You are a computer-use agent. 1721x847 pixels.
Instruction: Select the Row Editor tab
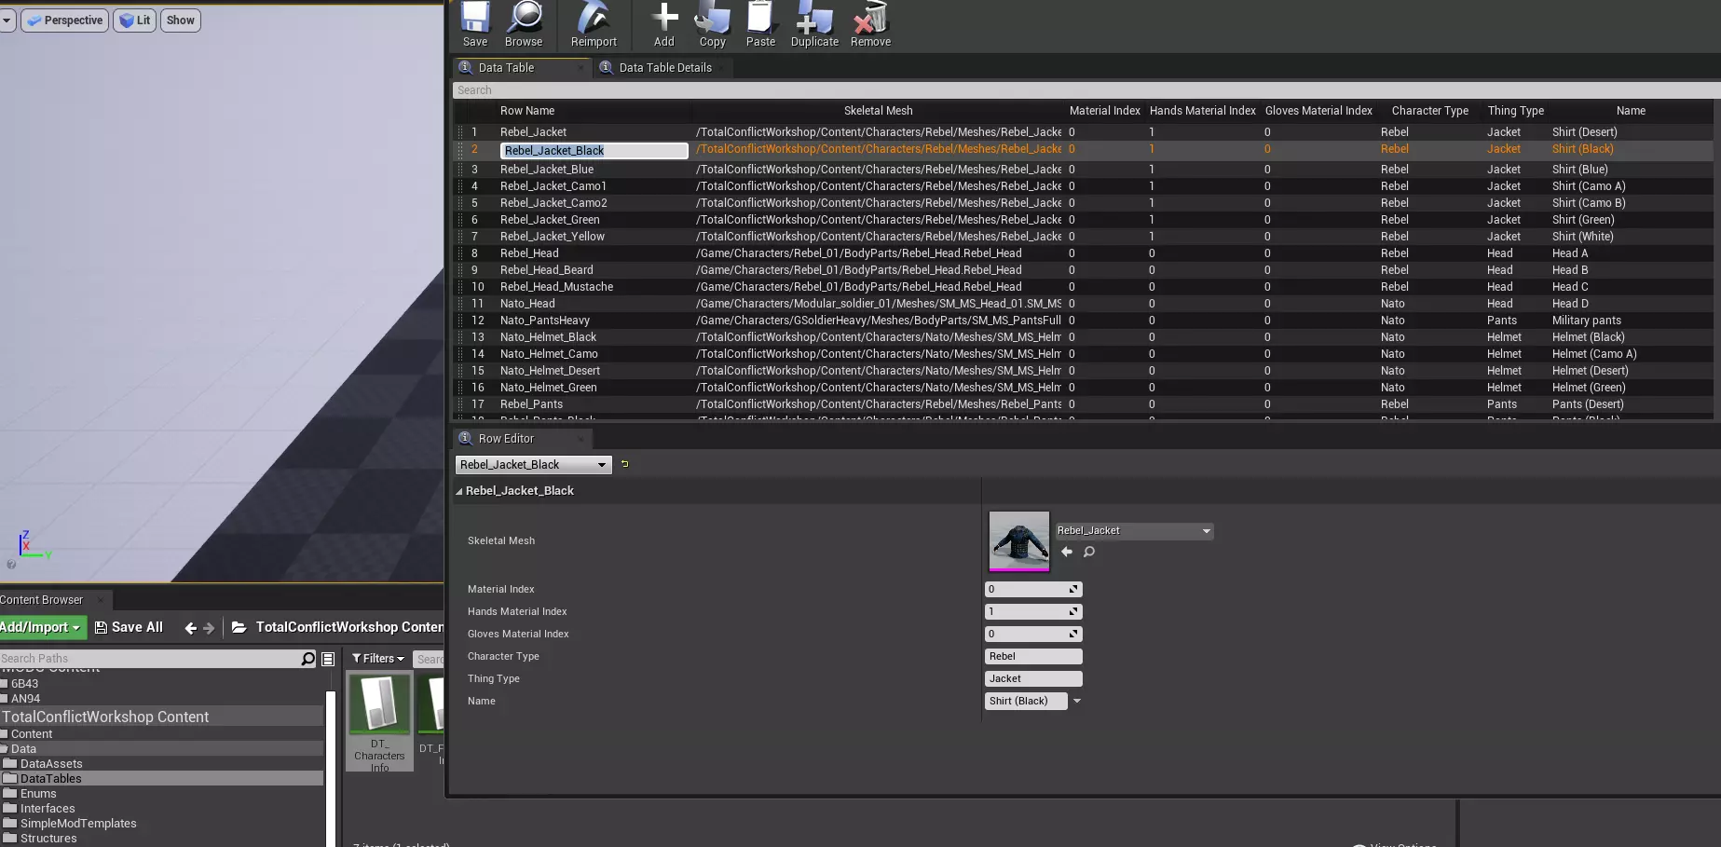(x=506, y=439)
